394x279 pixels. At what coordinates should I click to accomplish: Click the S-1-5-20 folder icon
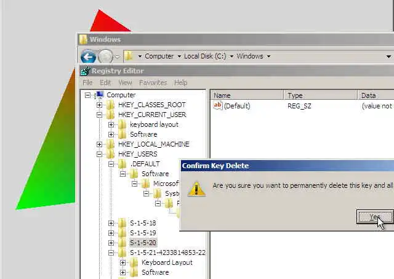(x=123, y=243)
